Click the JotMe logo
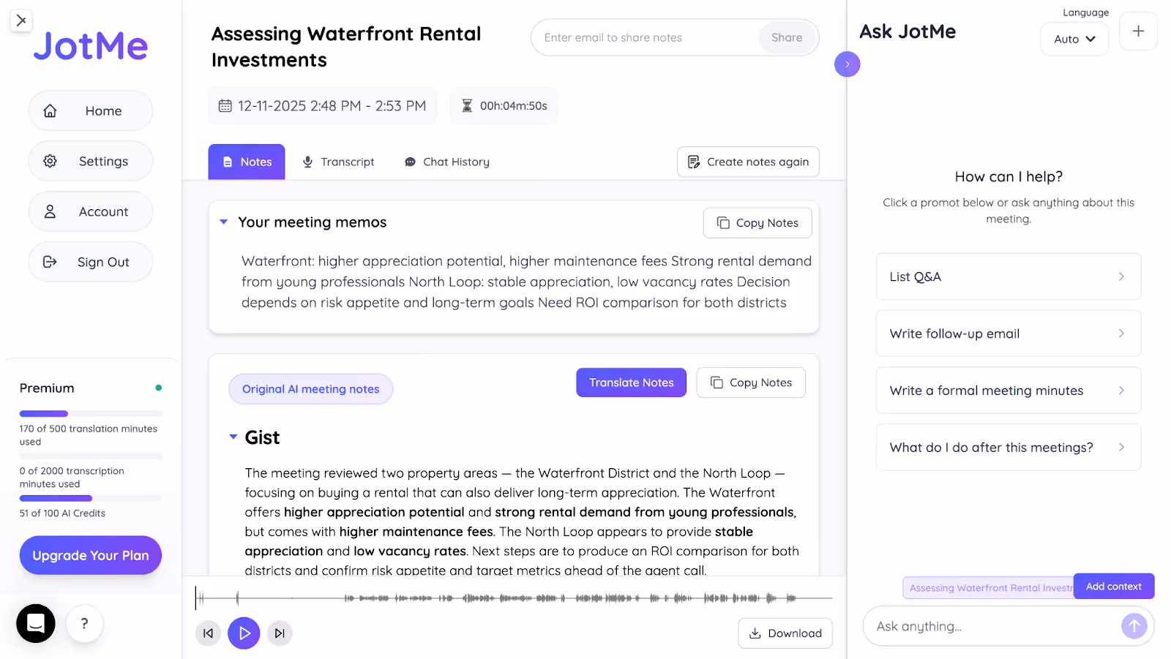The width and height of the screenshot is (1171, 659). 91,46
